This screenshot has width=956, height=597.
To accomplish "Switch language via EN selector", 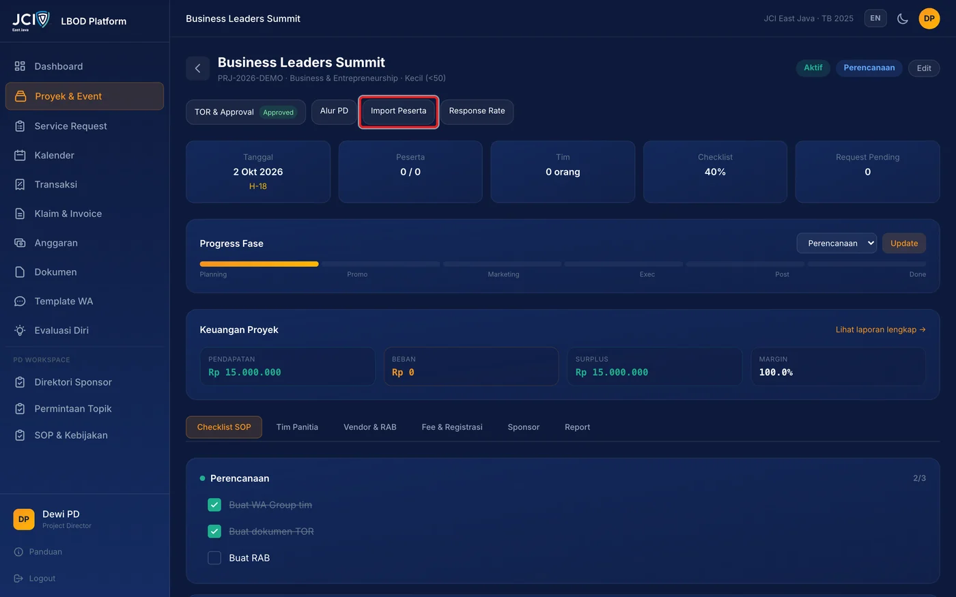I will point(875,18).
